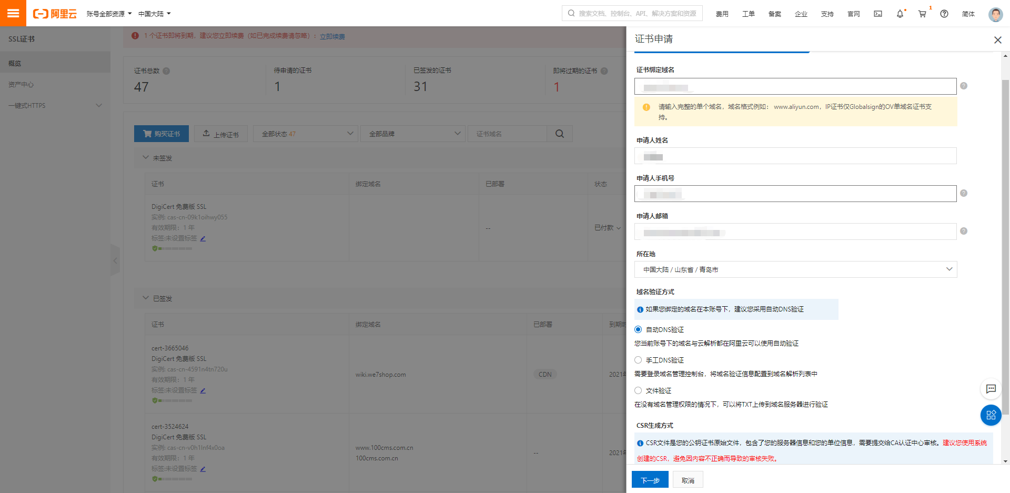Edit the tag of cert-3665046

click(x=203, y=390)
